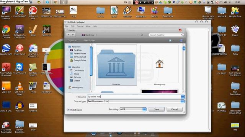Viewport: 245px width, 137px height.
Task: Open the Winamp desktop icon
Action: coord(127,12)
